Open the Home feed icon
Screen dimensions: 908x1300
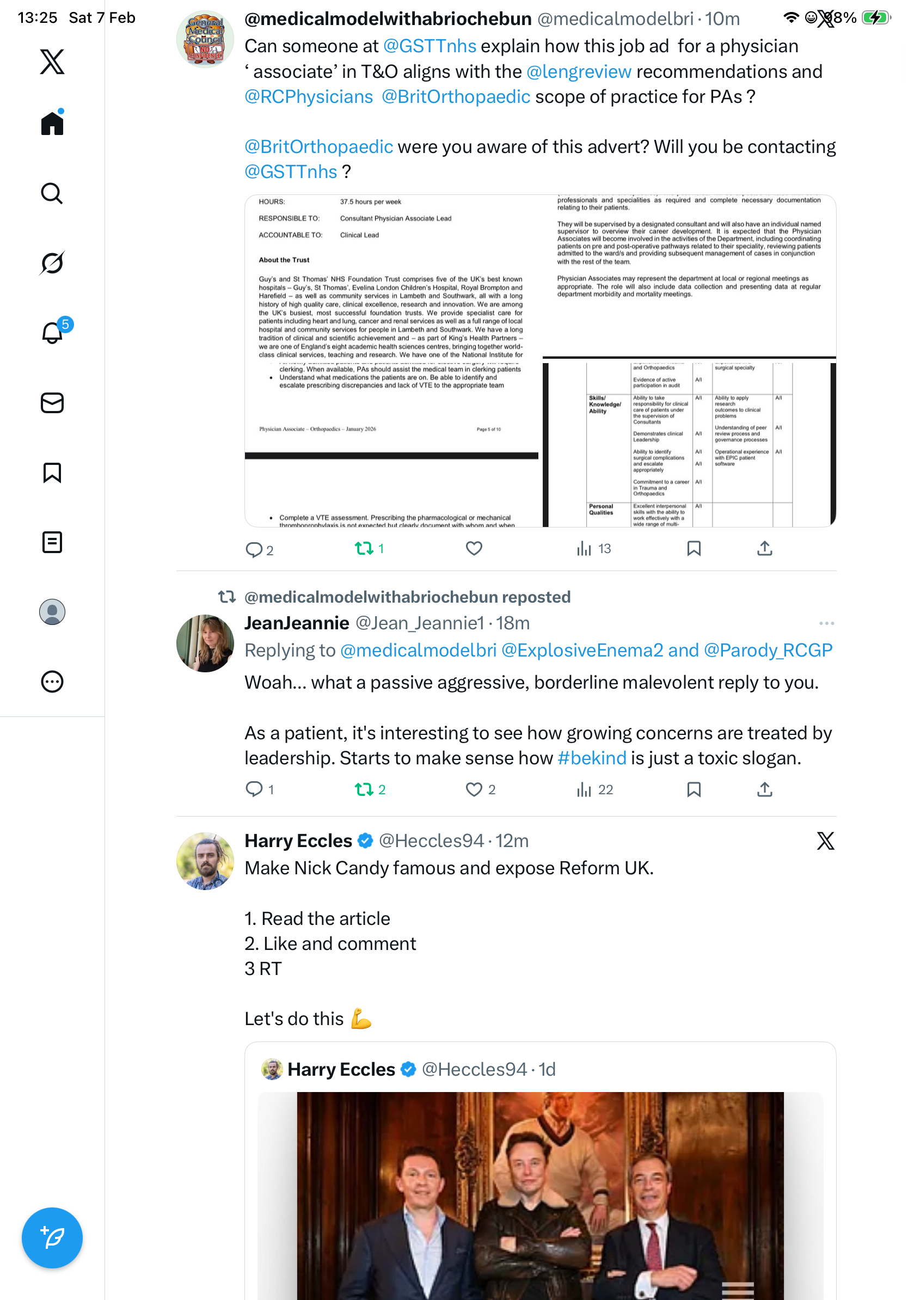52,123
